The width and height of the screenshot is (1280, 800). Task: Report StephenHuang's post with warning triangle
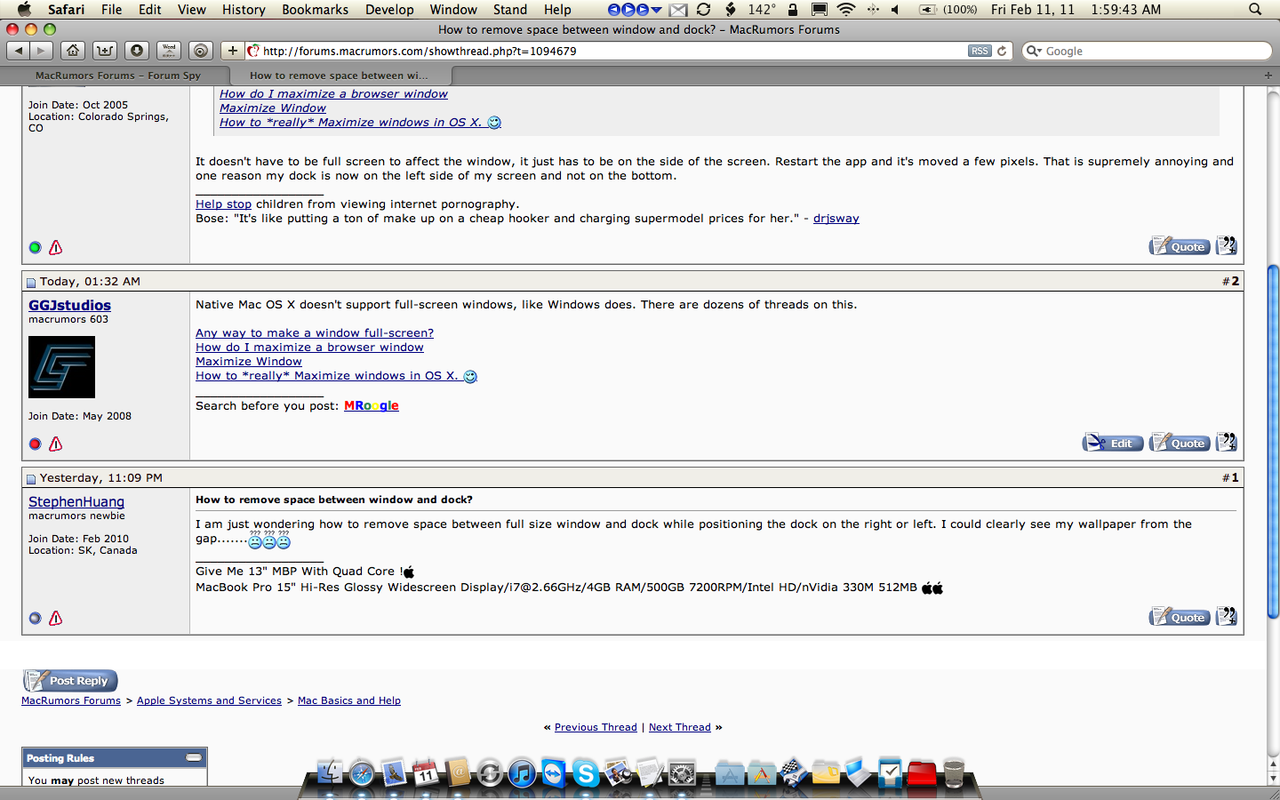pos(56,618)
